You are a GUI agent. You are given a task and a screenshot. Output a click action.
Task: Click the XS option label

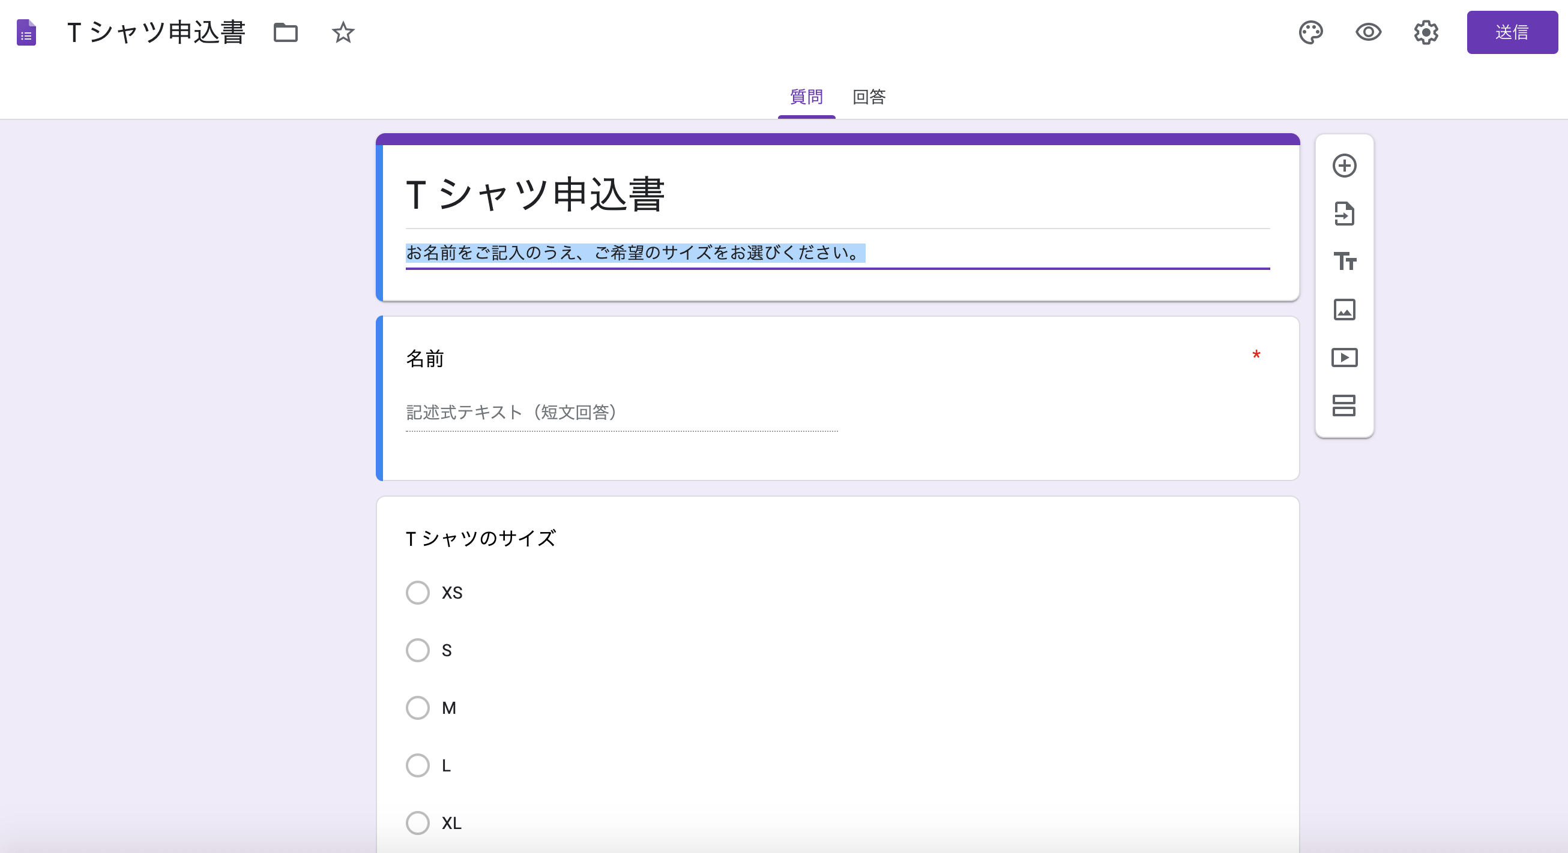click(x=451, y=593)
